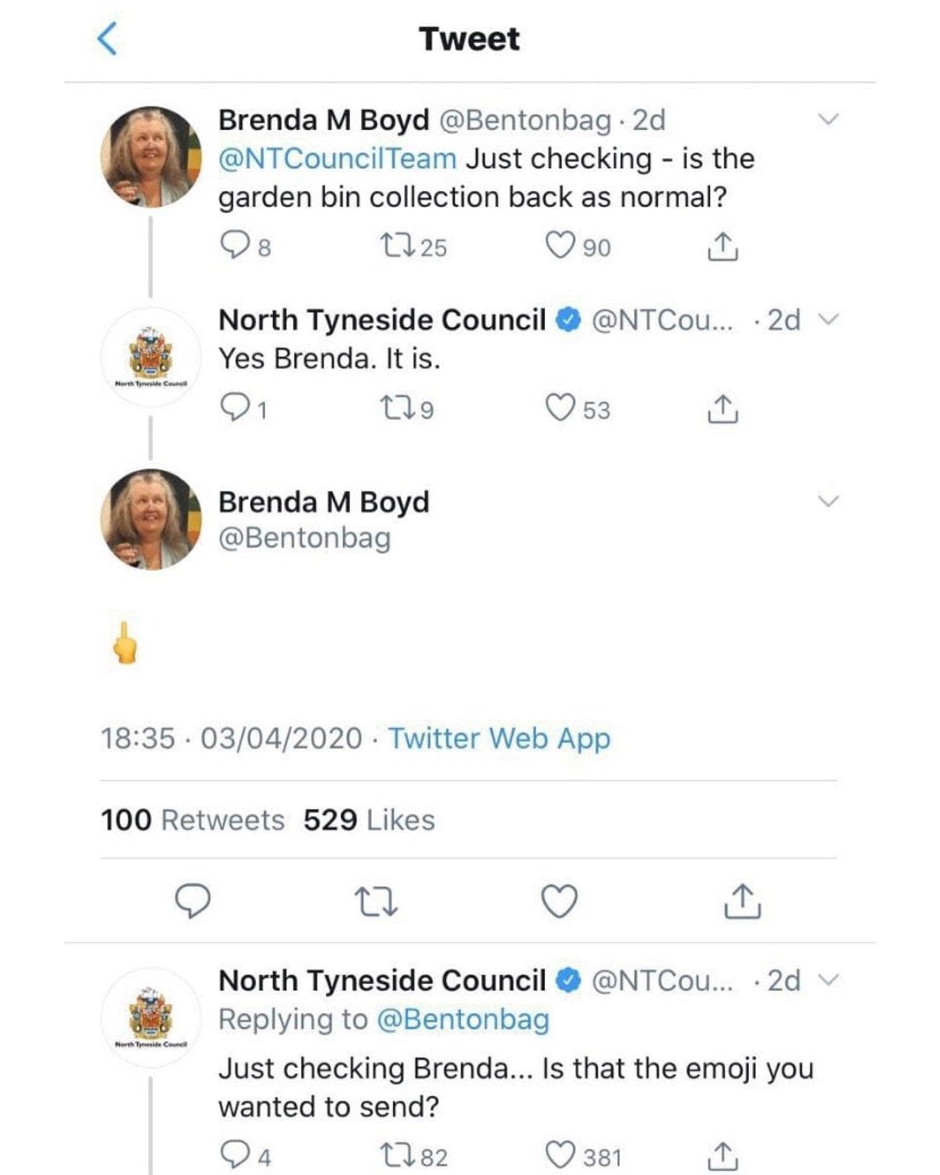Share the "Yes Brenda. It is." tweet
The height and width of the screenshot is (1175, 940).
723,409
